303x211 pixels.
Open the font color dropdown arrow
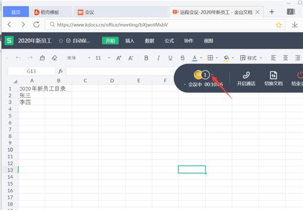point(201,58)
